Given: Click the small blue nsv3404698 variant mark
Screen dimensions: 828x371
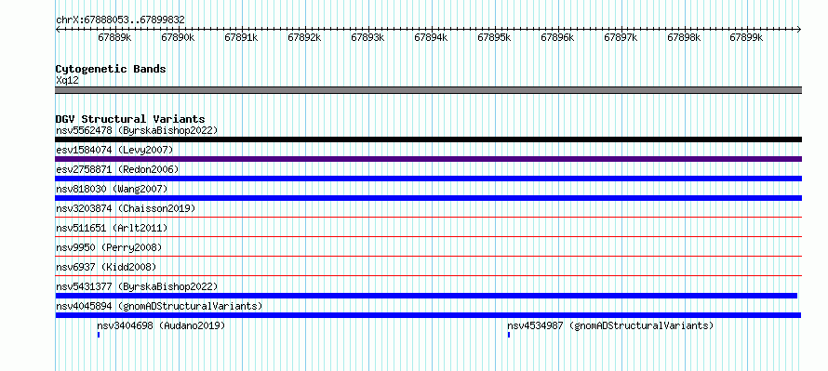Looking at the screenshot, I should pyautogui.click(x=99, y=335).
